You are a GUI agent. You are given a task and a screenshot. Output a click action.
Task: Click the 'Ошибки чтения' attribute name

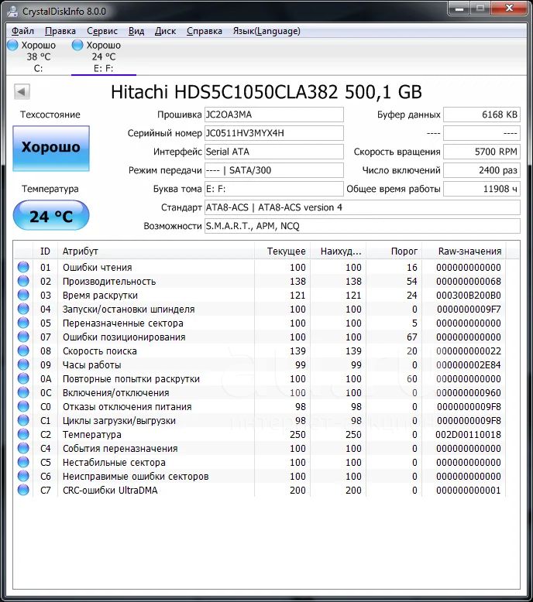click(x=97, y=267)
